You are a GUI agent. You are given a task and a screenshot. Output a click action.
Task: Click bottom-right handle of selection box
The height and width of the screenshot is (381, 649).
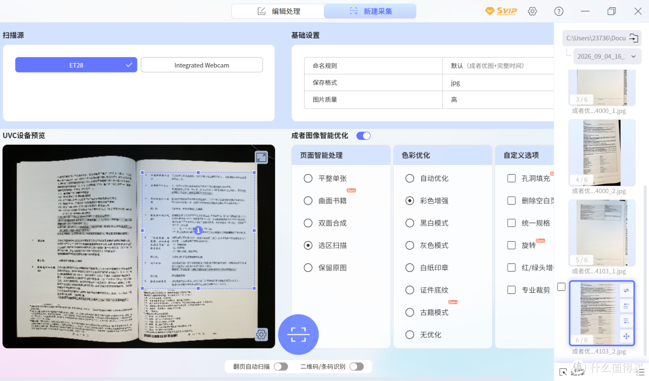pyautogui.click(x=254, y=288)
